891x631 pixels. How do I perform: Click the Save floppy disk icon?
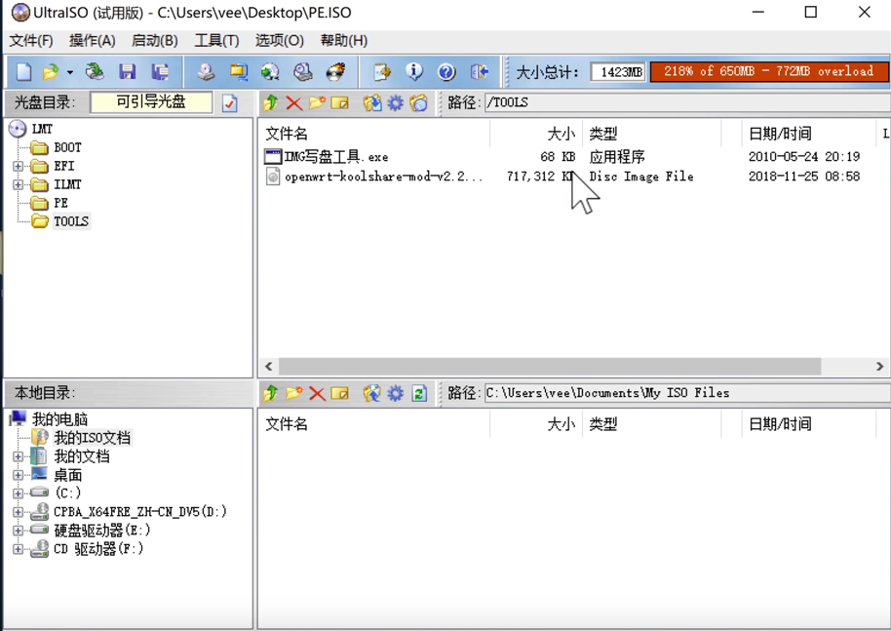pos(128,71)
